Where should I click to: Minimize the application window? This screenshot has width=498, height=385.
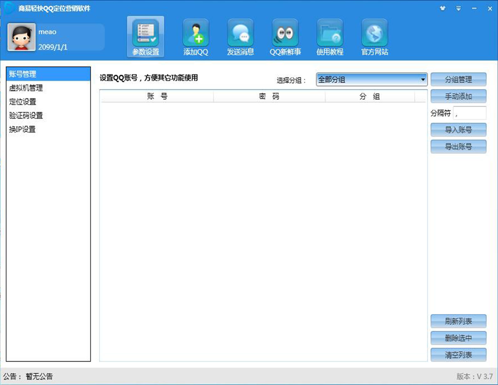(x=474, y=8)
